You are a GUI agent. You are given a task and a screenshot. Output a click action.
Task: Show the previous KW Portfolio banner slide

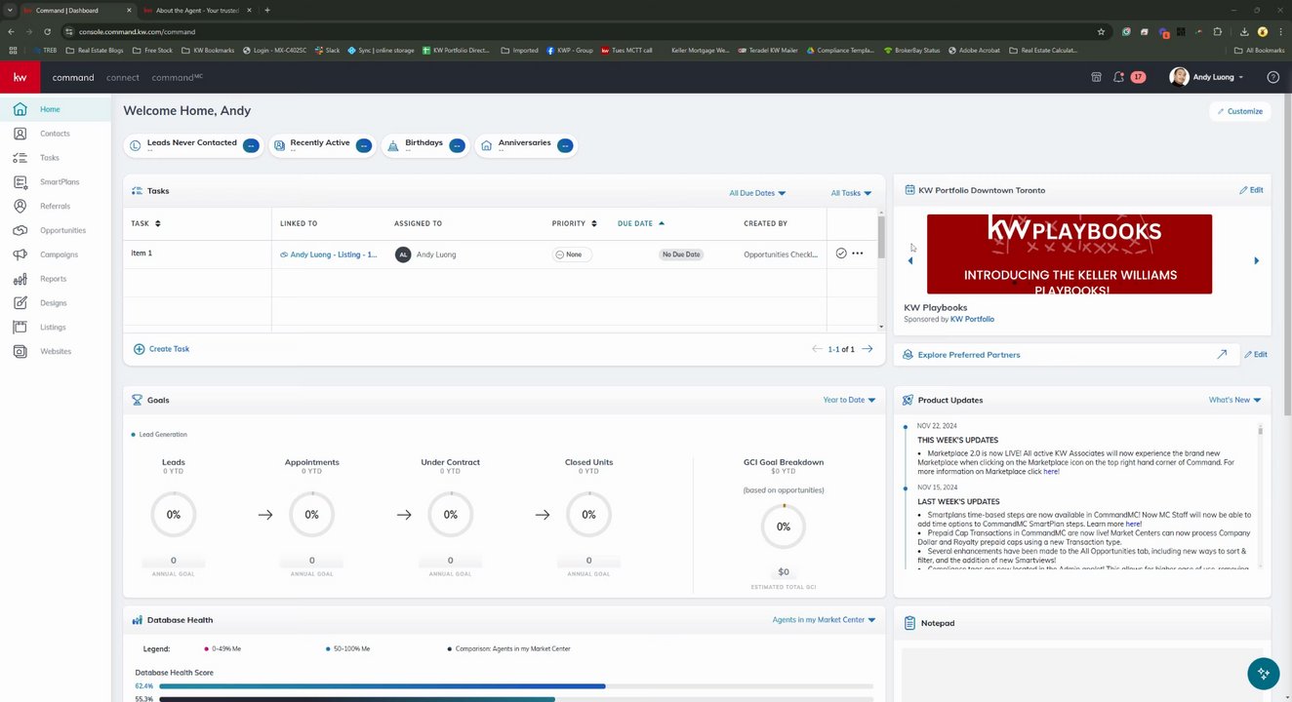pos(910,260)
